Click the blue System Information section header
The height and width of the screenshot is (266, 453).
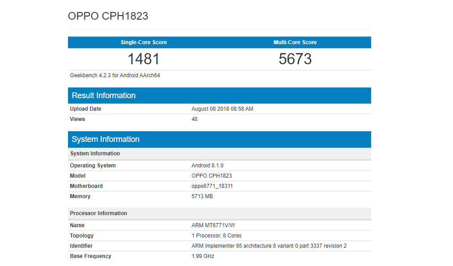[106, 139]
